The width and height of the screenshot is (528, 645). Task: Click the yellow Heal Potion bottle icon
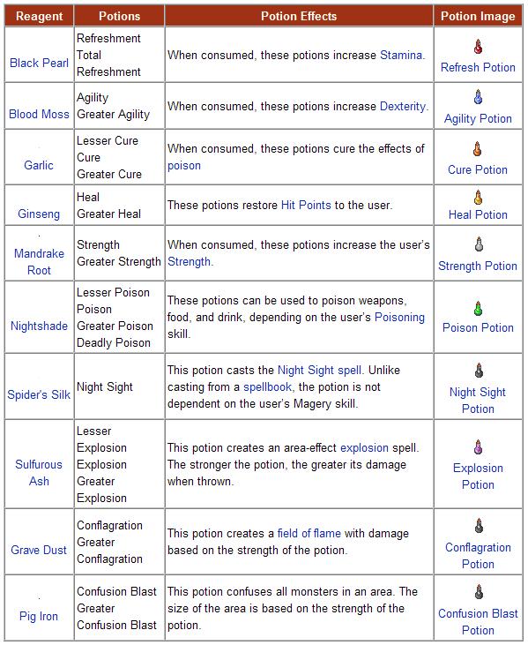coord(478,198)
